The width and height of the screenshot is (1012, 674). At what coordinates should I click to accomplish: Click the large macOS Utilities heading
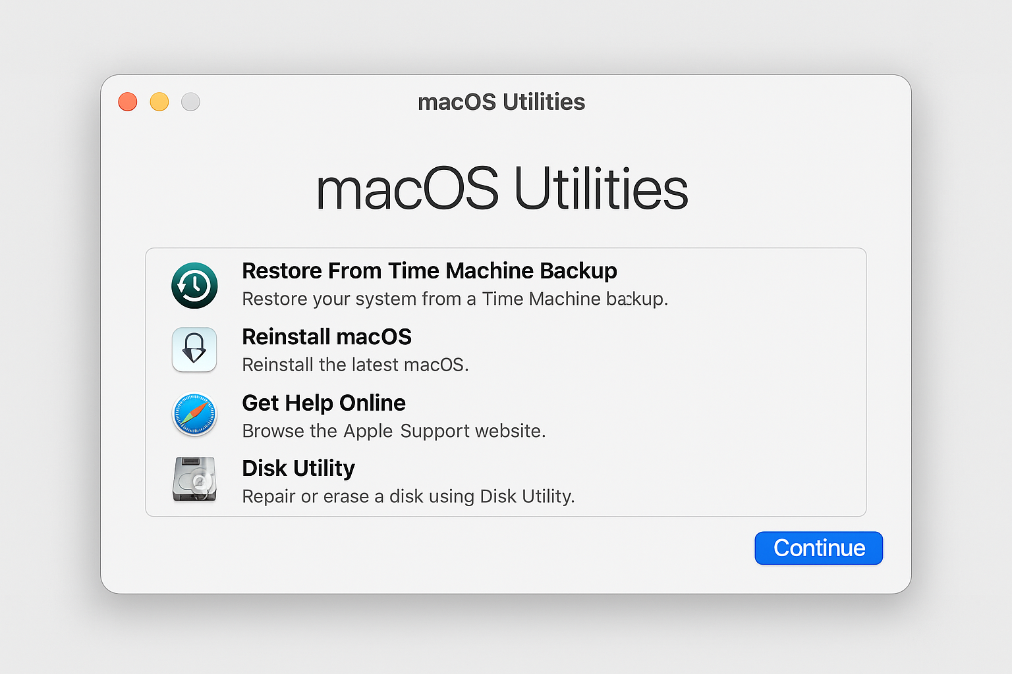(502, 189)
